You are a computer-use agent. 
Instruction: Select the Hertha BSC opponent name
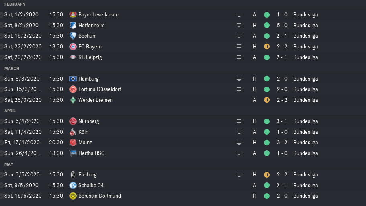click(91, 153)
